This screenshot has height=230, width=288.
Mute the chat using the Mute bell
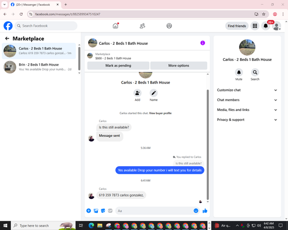pos(239,72)
